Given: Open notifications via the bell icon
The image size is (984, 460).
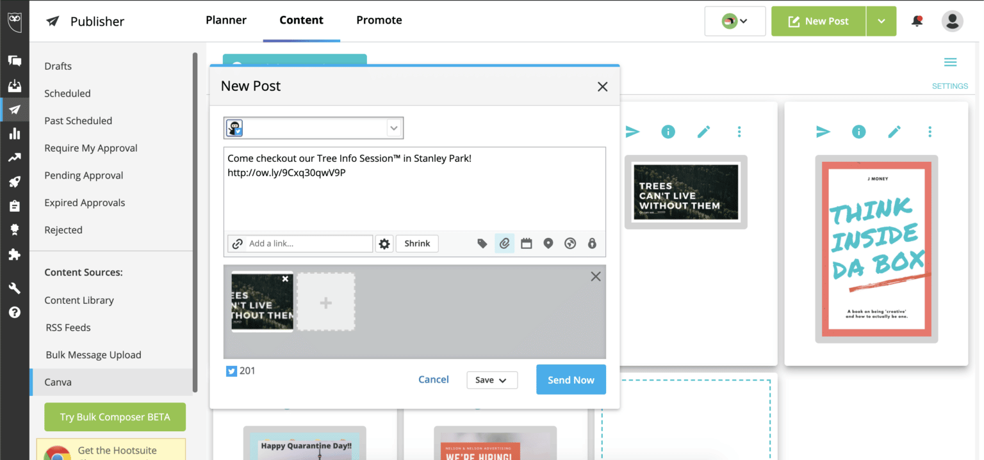Looking at the screenshot, I should 917,21.
